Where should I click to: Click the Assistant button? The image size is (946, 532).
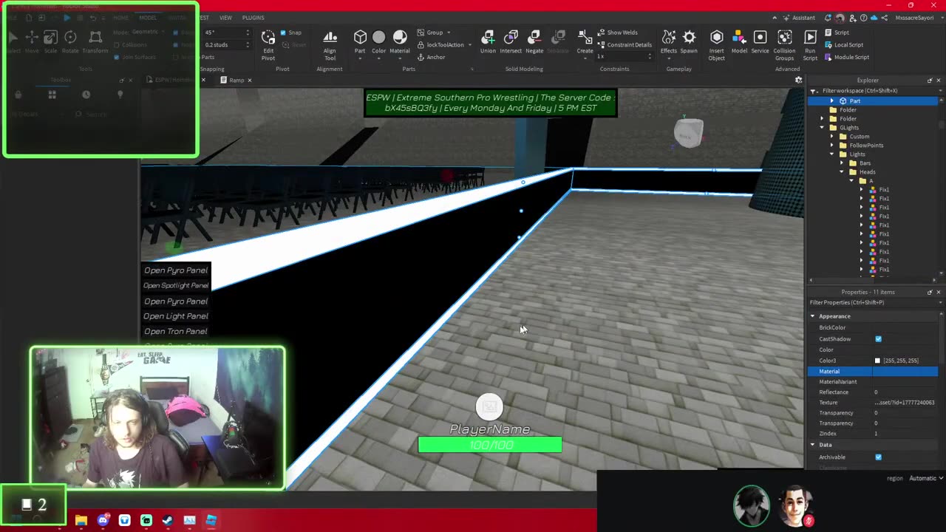pyautogui.click(x=799, y=18)
